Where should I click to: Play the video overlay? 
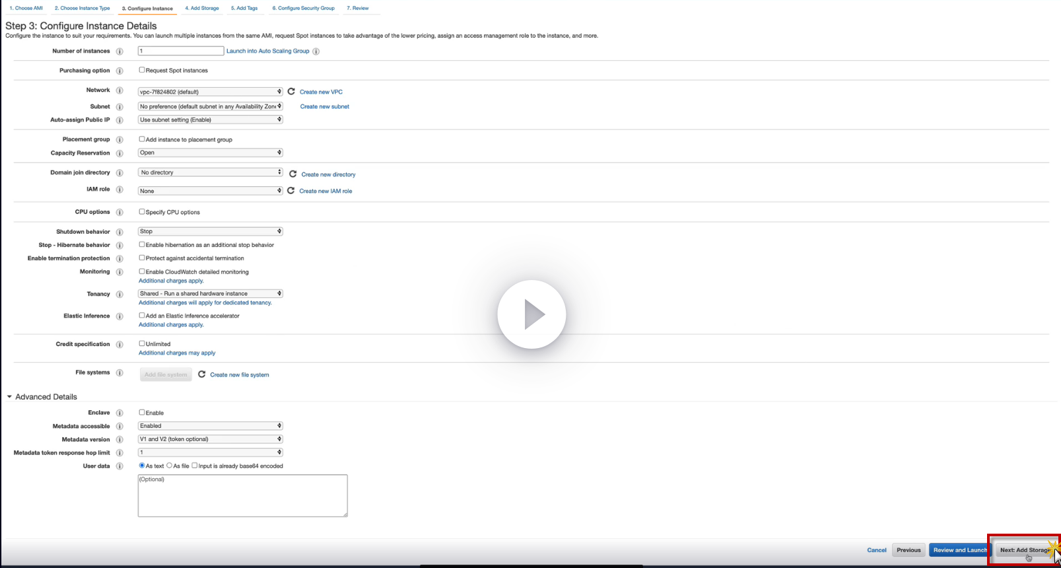pyautogui.click(x=531, y=314)
